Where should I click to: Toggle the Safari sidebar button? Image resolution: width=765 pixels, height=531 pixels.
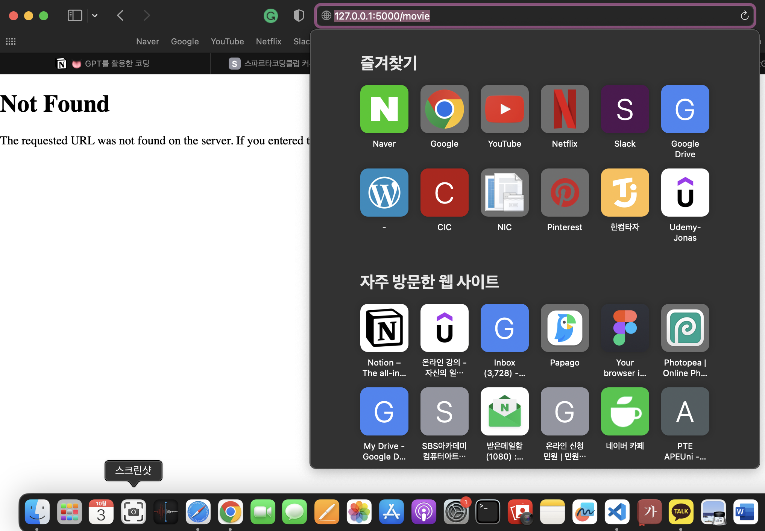point(75,15)
